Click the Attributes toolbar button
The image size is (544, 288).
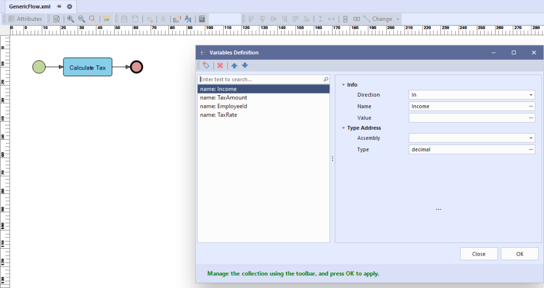(x=25, y=19)
